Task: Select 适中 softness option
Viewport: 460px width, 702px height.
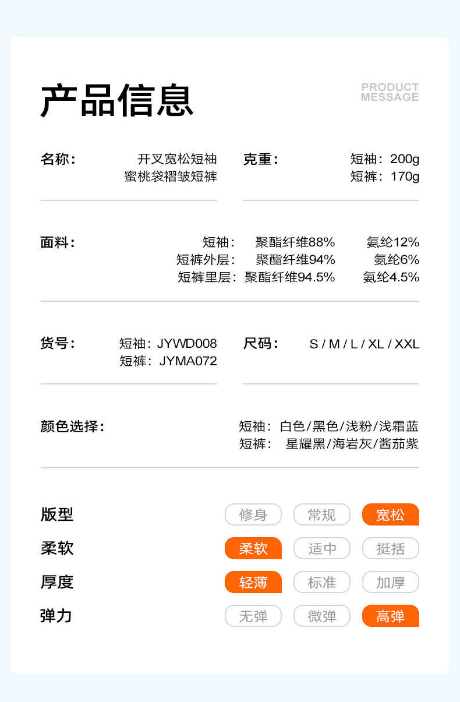Action: (x=322, y=548)
